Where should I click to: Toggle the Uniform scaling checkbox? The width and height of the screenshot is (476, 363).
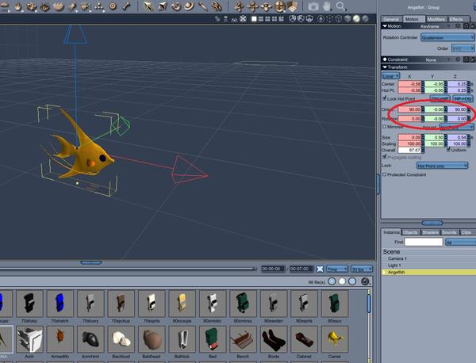click(x=448, y=150)
